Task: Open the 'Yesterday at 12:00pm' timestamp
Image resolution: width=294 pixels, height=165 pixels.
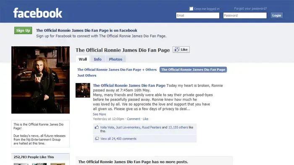Action: tap(108, 119)
